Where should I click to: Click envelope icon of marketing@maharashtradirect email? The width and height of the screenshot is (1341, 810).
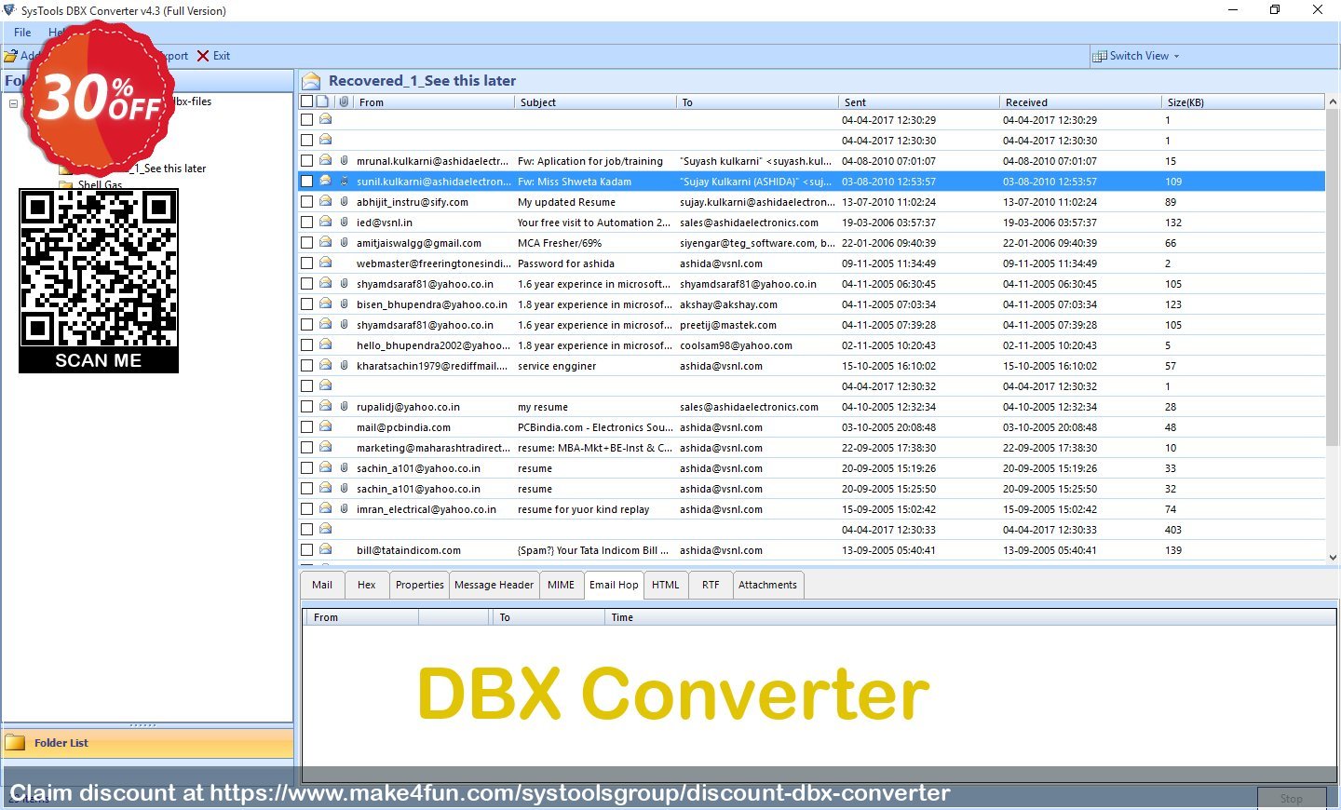pyautogui.click(x=325, y=447)
